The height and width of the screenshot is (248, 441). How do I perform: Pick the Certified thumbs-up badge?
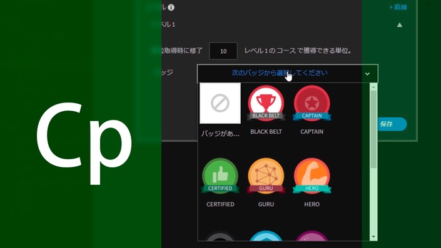(220, 176)
